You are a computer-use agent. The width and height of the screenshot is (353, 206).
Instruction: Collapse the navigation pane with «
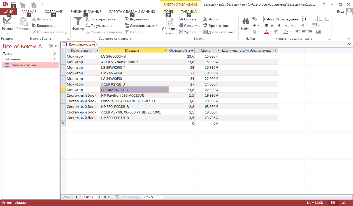56,46
